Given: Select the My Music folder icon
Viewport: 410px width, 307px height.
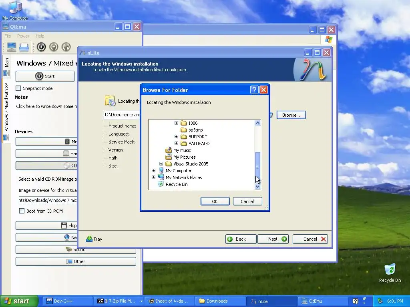Looking at the screenshot, I should pos(169,150).
